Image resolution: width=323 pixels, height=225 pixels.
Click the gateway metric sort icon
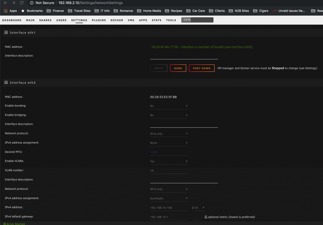pos(206,217)
